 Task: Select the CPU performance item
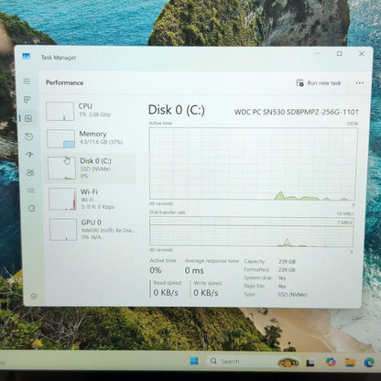pos(89,111)
